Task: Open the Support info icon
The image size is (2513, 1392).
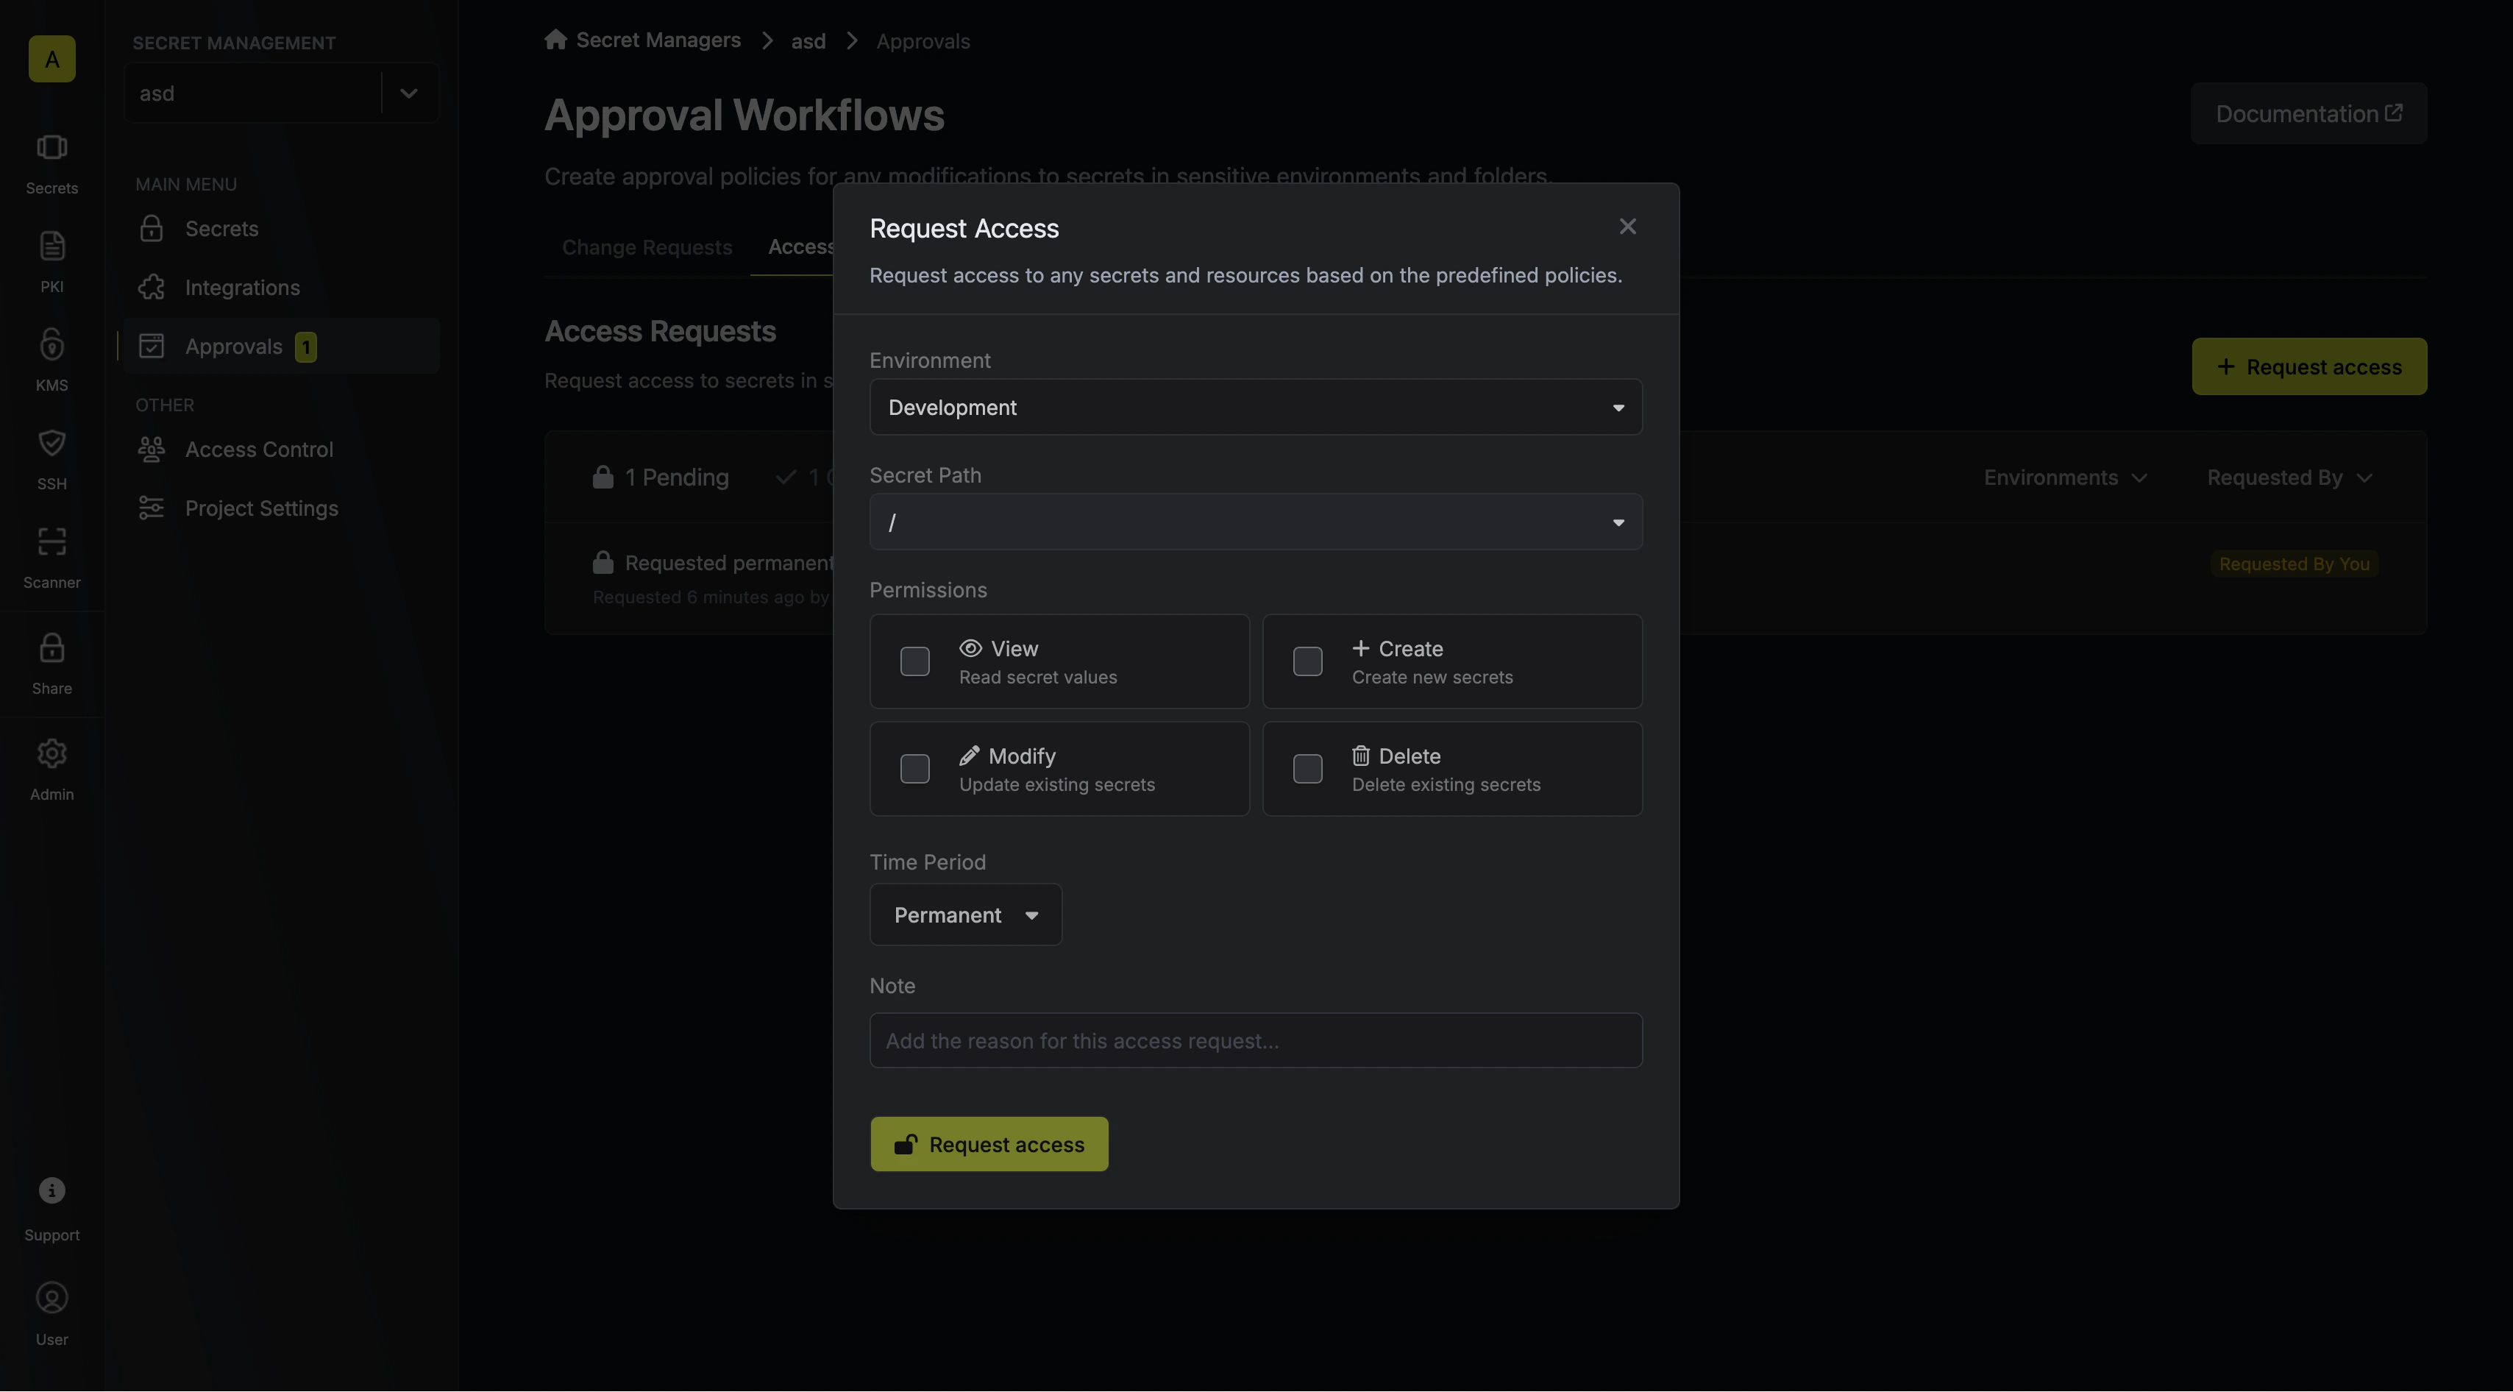Action: 51,1191
